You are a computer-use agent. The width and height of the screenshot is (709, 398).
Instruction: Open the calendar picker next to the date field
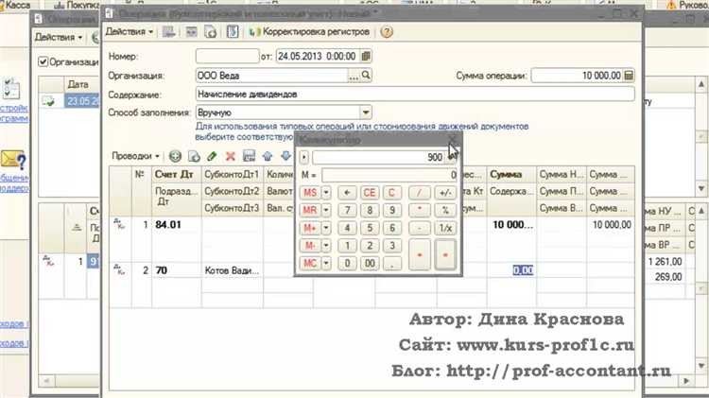pyautogui.click(x=366, y=56)
